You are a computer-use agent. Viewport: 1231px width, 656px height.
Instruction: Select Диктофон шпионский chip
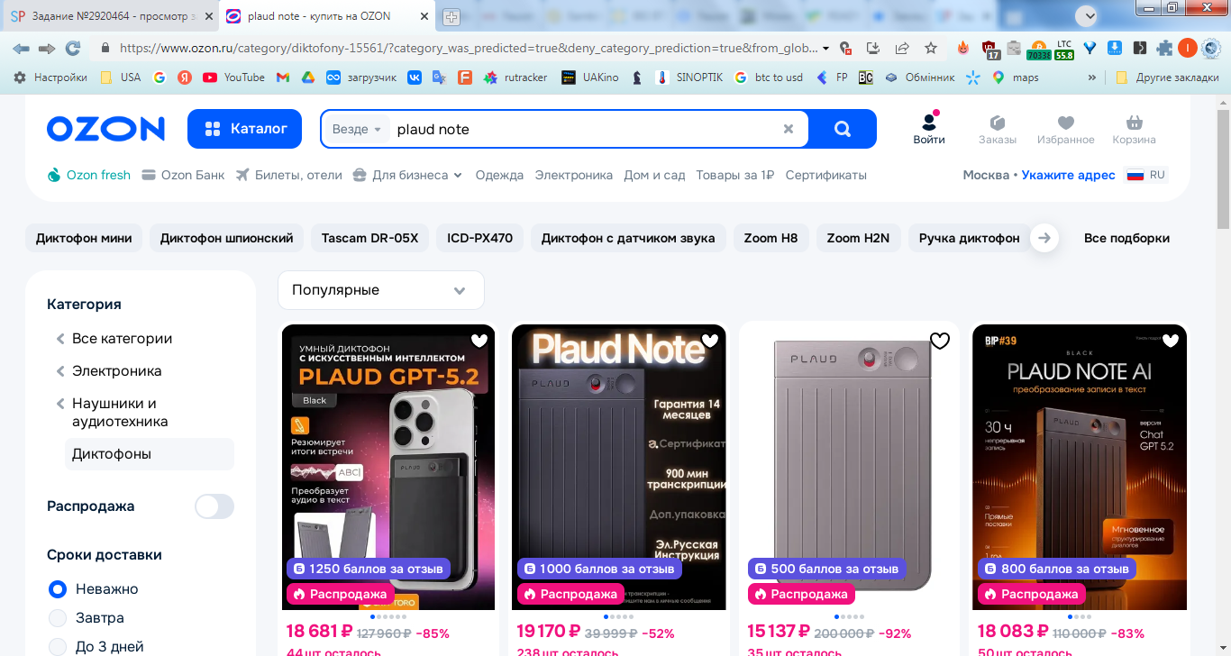(227, 238)
